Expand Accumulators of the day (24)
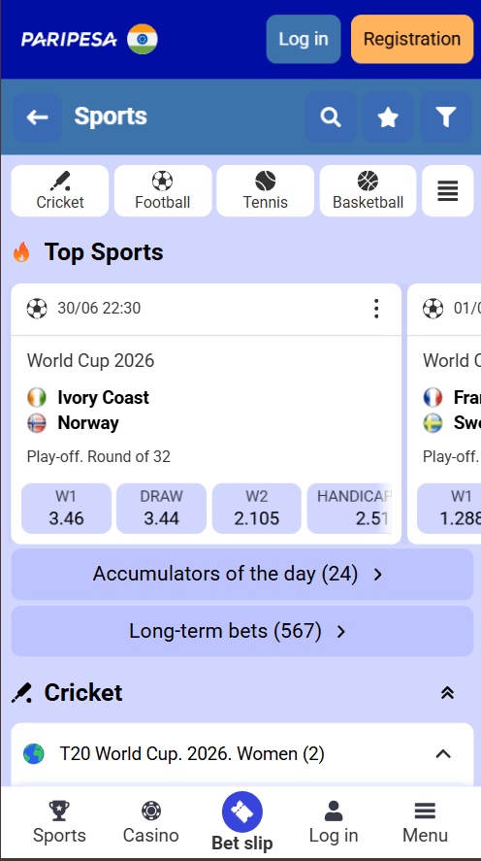This screenshot has width=481, height=861. point(242,575)
